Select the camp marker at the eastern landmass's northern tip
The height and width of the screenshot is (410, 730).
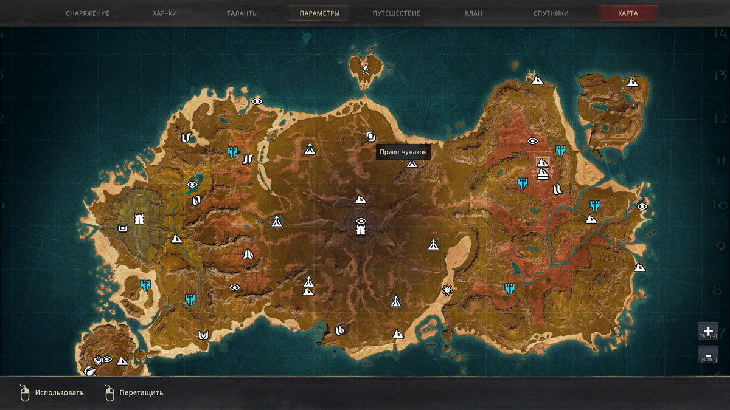(x=537, y=80)
